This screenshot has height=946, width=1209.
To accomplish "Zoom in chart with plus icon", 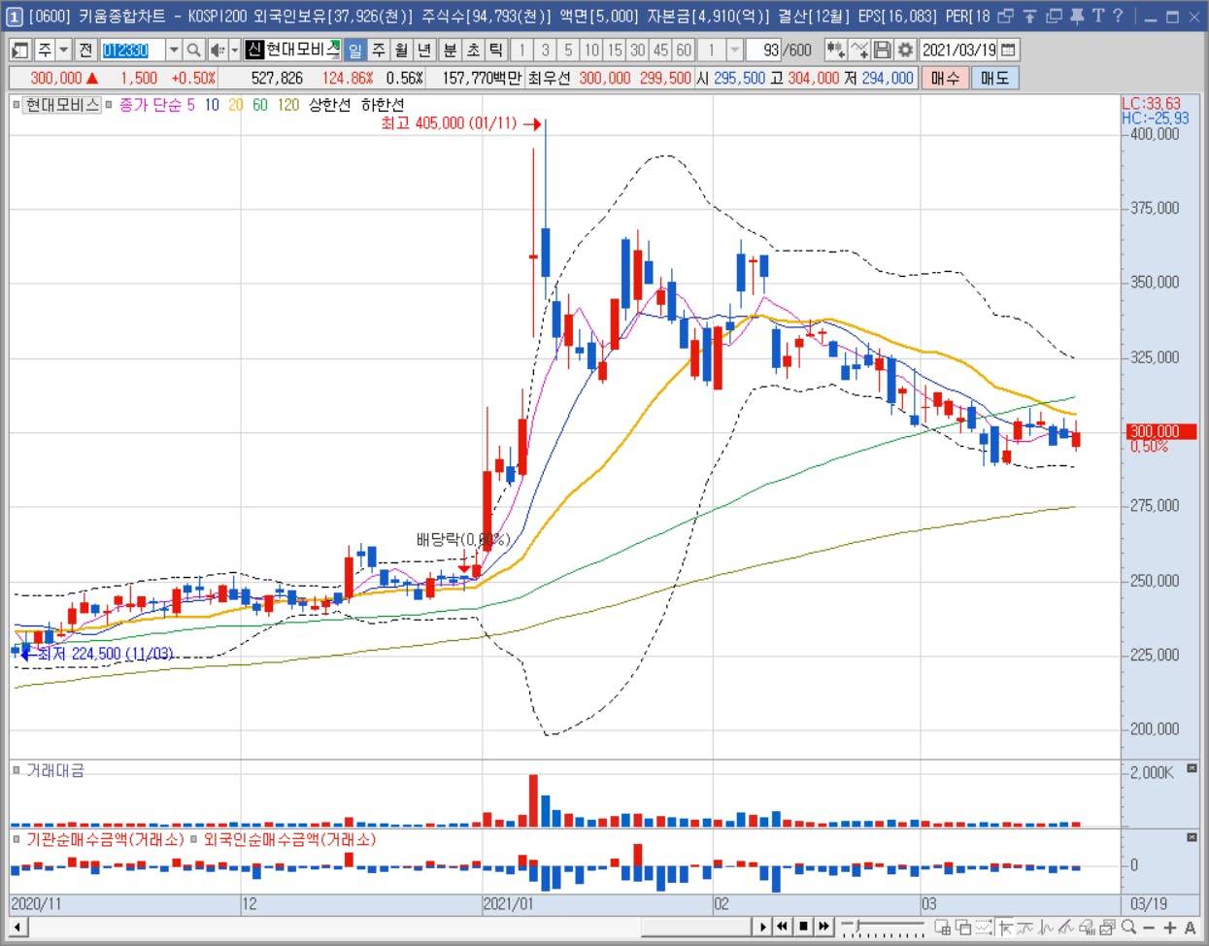I will (x=1170, y=928).
